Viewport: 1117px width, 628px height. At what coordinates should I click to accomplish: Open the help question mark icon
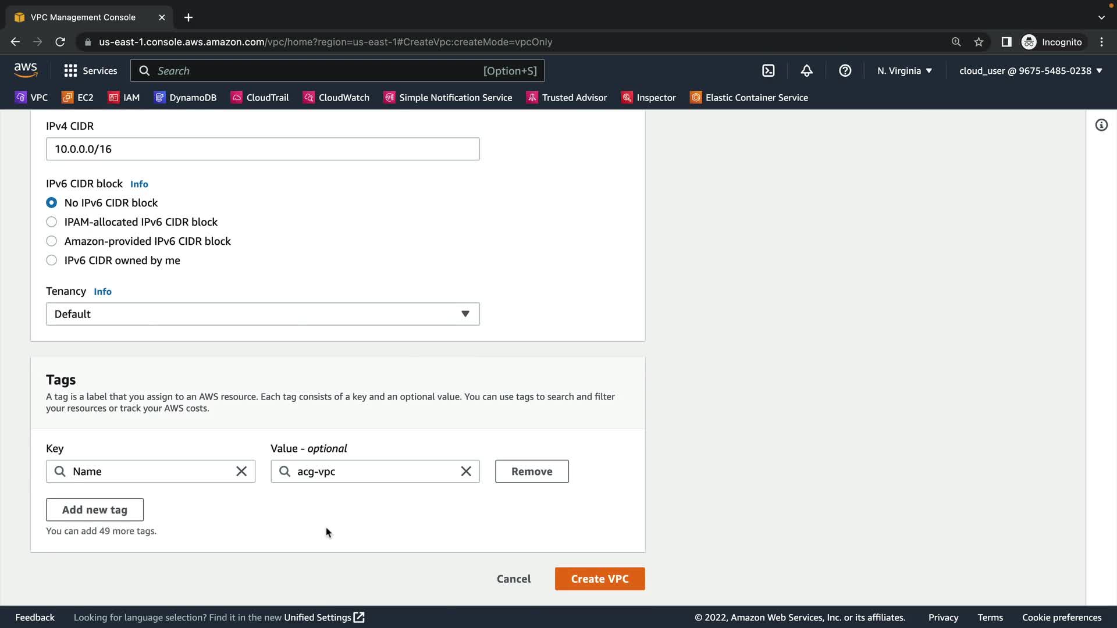[x=845, y=70]
